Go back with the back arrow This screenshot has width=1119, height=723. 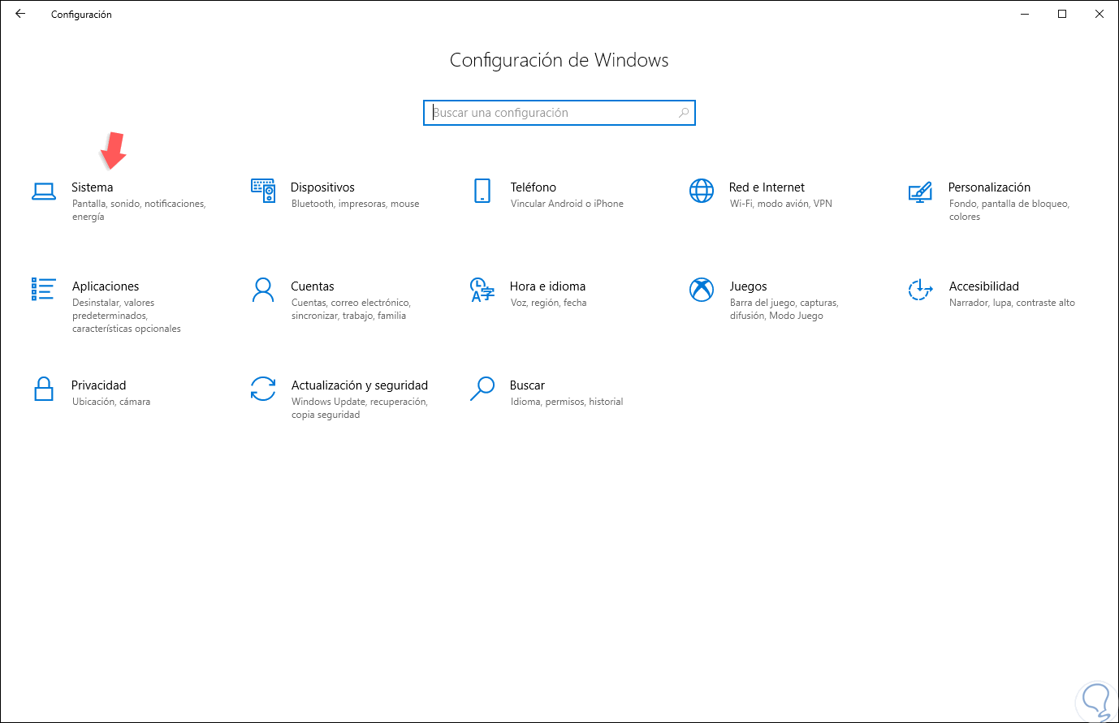pyautogui.click(x=20, y=14)
